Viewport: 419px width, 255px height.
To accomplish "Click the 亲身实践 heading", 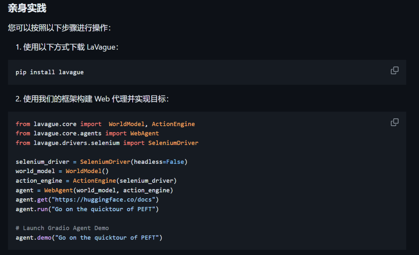I will [27, 8].
